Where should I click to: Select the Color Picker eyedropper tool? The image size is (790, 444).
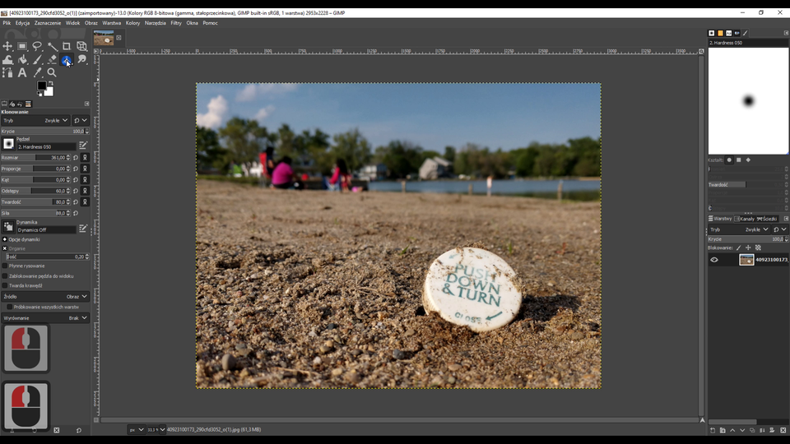pyautogui.click(x=37, y=73)
